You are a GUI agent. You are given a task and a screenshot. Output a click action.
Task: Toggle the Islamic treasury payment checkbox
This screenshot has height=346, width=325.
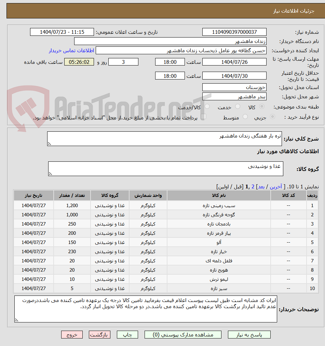tap(203, 117)
